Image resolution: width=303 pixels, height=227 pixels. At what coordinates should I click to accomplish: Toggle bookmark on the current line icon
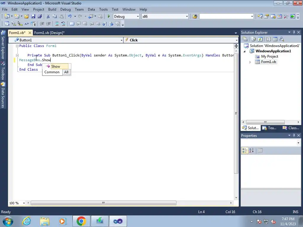pyautogui.click(x=72, y=24)
